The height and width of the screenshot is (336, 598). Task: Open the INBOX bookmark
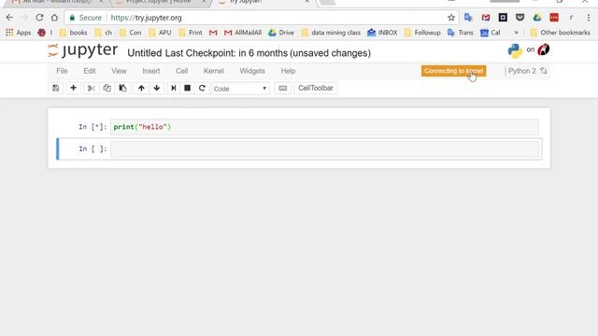tap(382, 33)
